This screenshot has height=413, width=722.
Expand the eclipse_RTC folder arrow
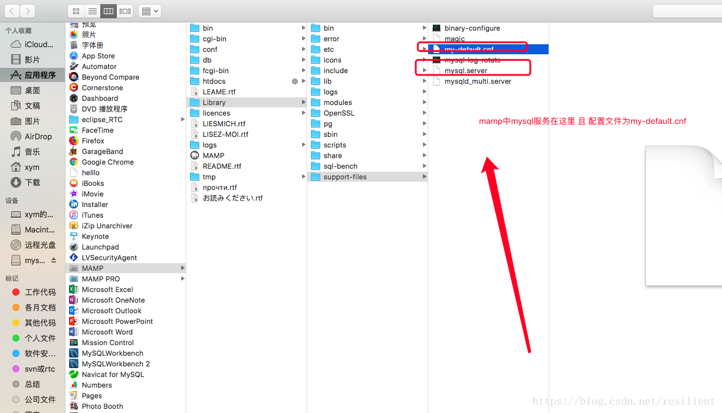point(182,120)
